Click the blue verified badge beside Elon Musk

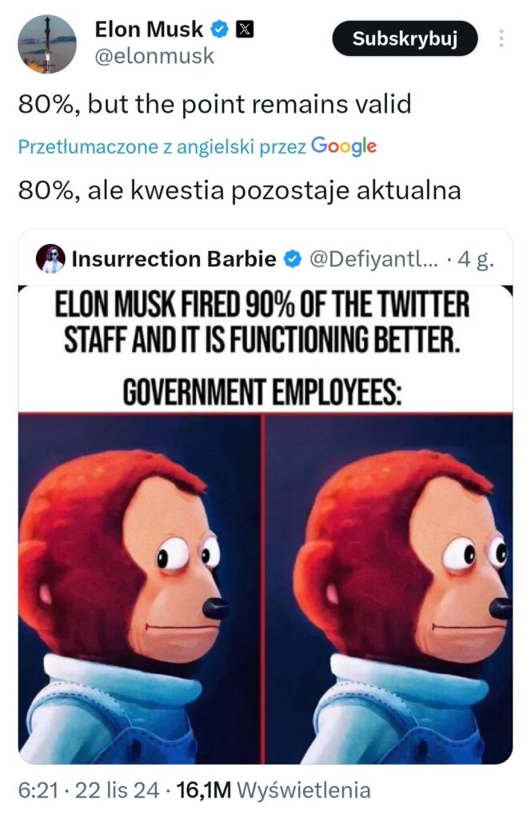click(219, 30)
